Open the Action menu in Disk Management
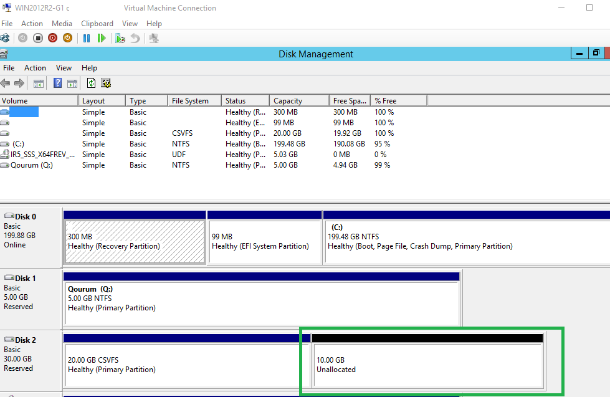 point(35,67)
